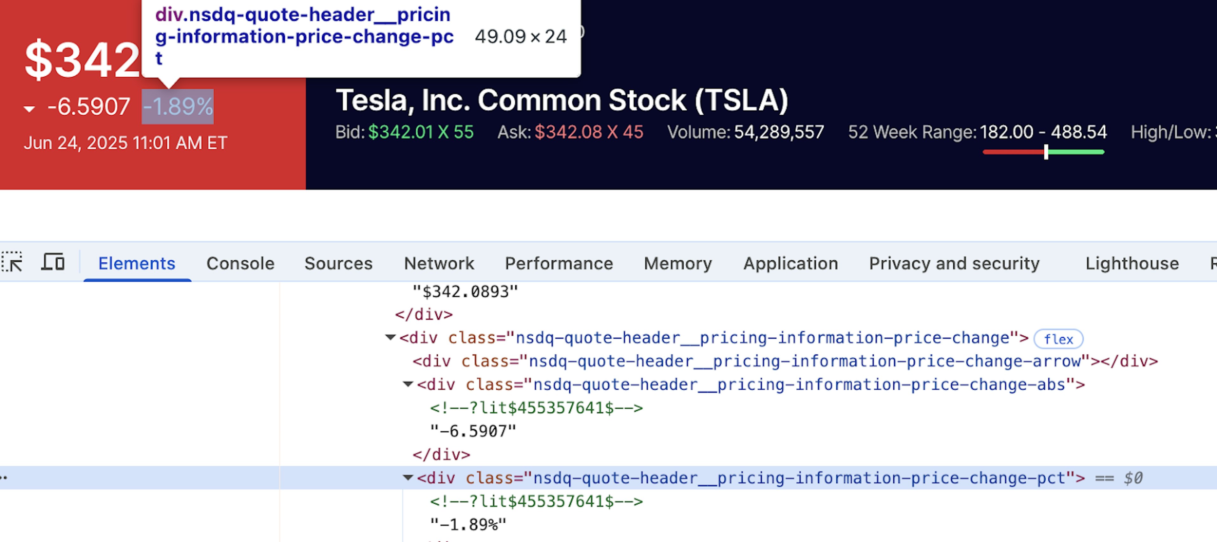Click the red down arrow beside -6.5907
This screenshot has width=1217, height=542.
tap(29, 109)
